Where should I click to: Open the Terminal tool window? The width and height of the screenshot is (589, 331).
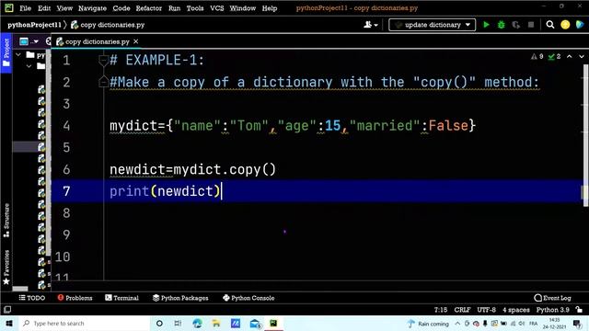[121, 298]
